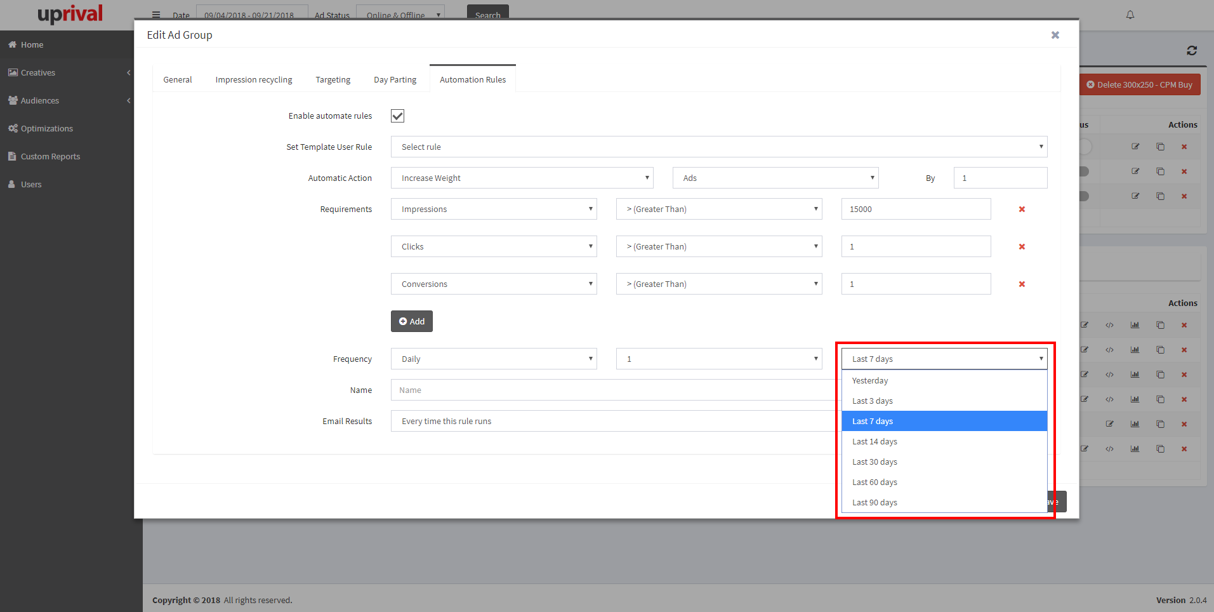Viewport: 1214px width, 612px height.
Task: Select Last 60 days option
Action: (x=944, y=482)
